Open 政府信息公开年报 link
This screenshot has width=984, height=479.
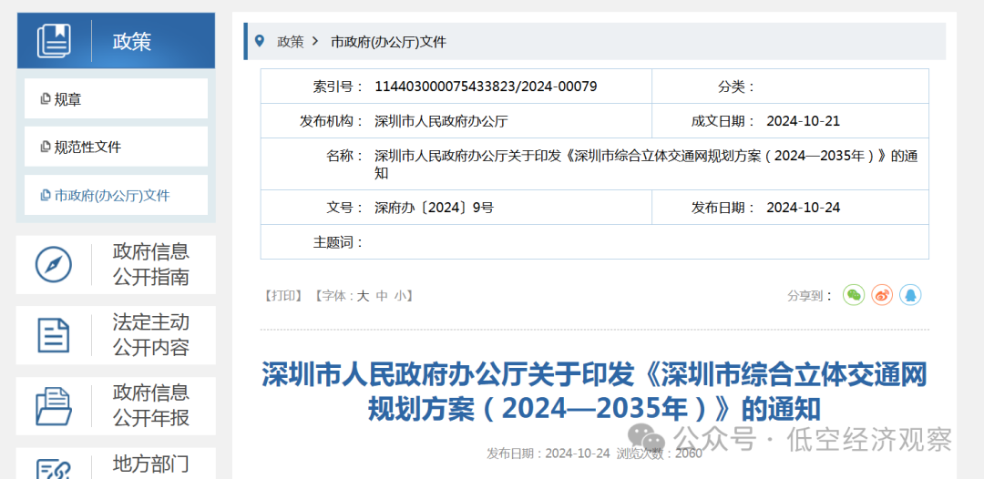(151, 405)
